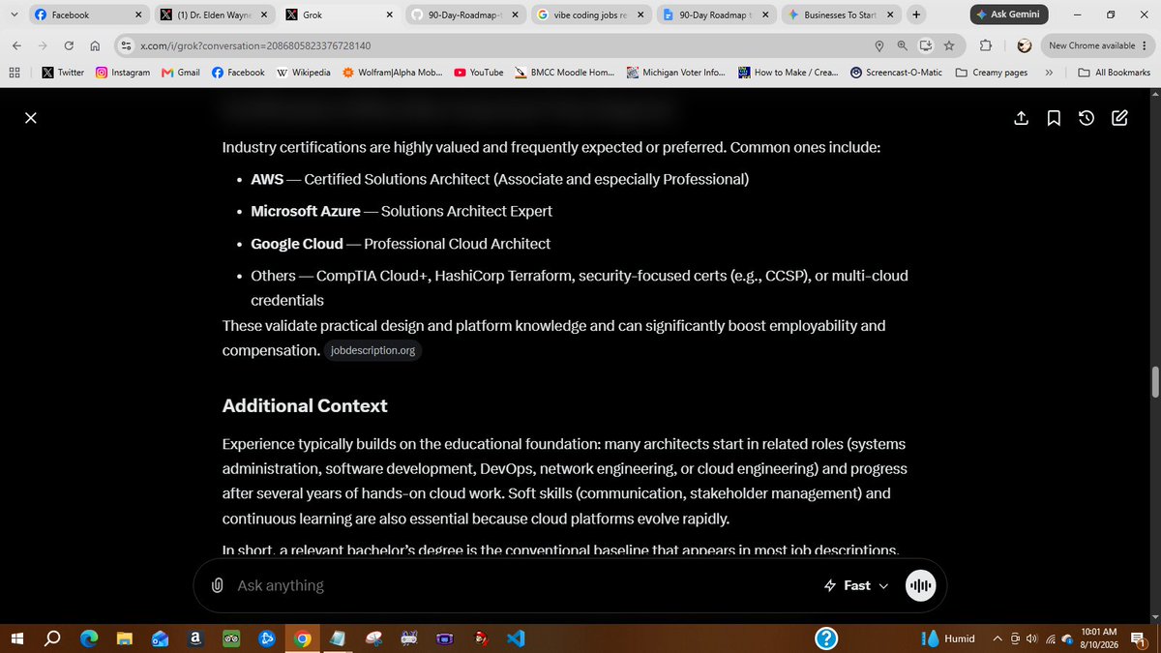
Task: Click the location pin icon in the address bar
Action: pyautogui.click(x=878, y=45)
